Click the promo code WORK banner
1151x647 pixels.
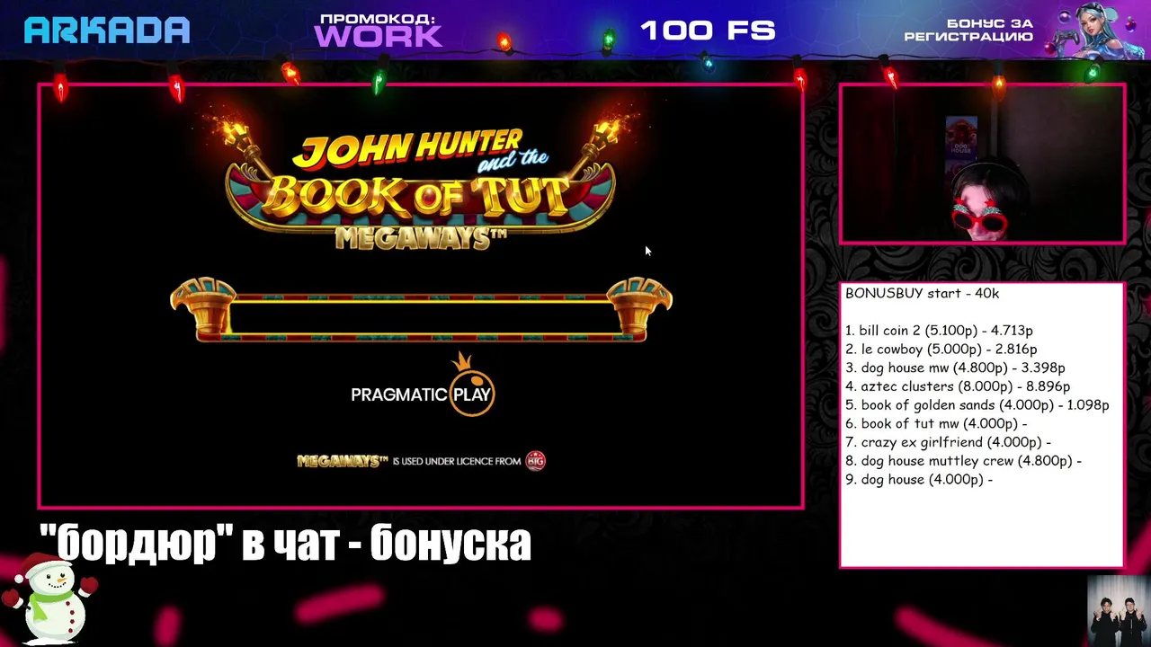(x=378, y=30)
